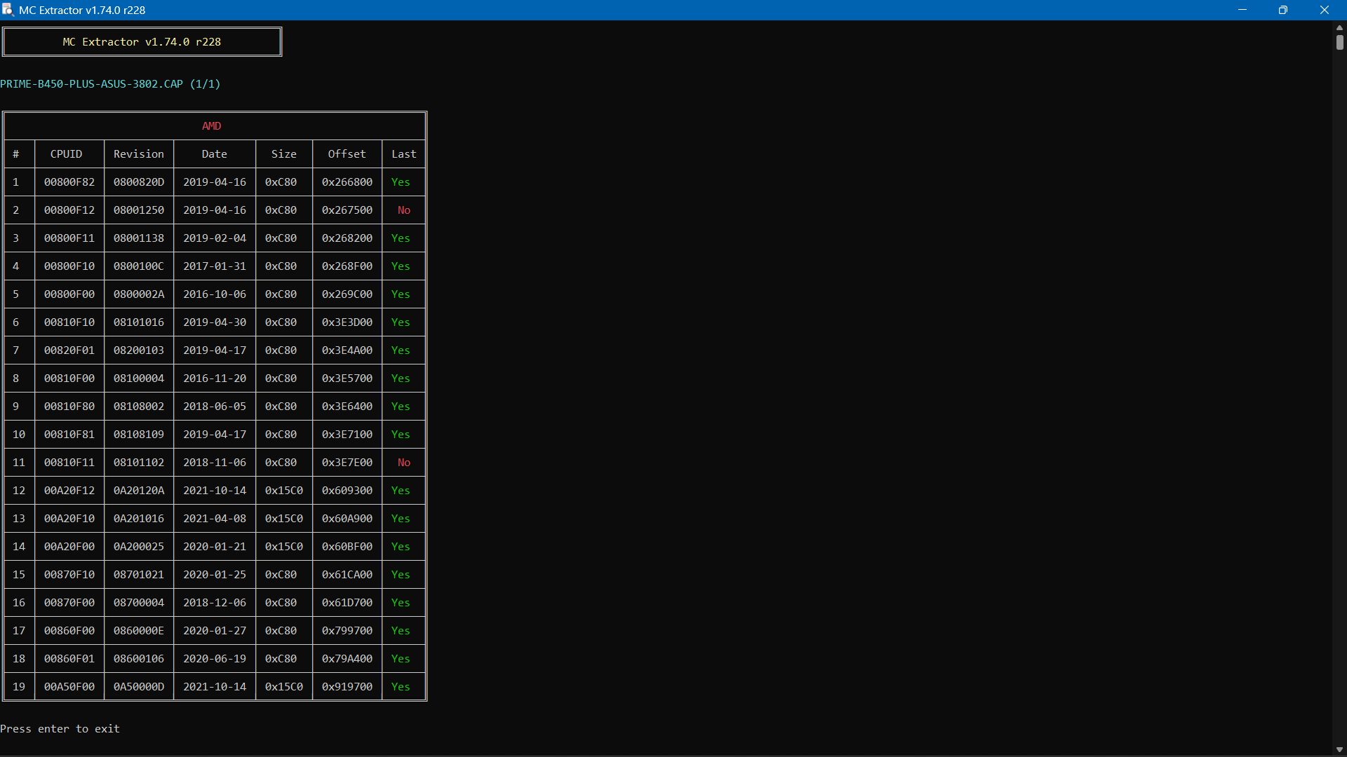Click the scrollbar up arrow
The width and height of the screenshot is (1347, 757).
[1339, 27]
